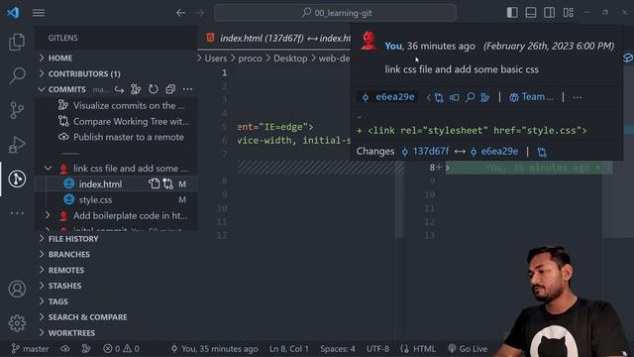Viewport: 634px width, 357px height.
Task: Toggle the secondary side bar
Action: (x=550, y=13)
